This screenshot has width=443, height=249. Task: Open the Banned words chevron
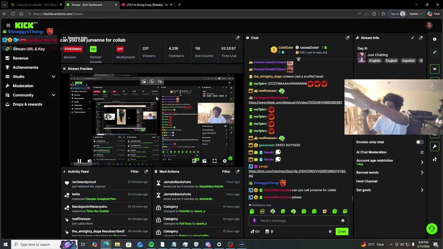coord(422,172)
